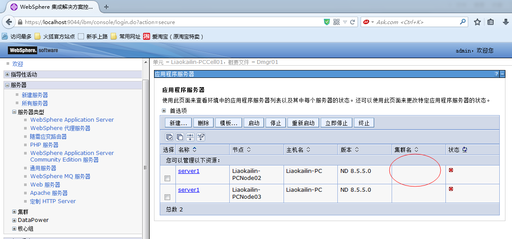Viewport: 512px width, 239px height.
Task: Open the 爱淘宝 bookmark
Action: (173, 36)
